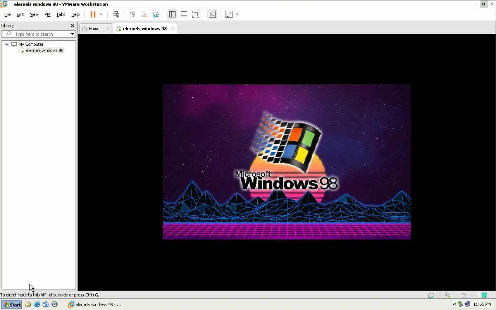496x310 pixels.
Task: Click the network adapter status icon
Action: [x=448, y=295]
